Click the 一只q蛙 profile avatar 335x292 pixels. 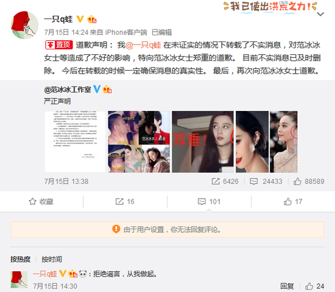click(x=24, y=25)
